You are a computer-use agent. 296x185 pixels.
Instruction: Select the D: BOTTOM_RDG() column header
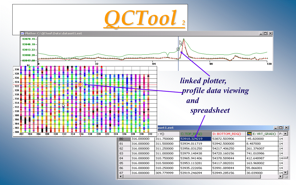coord(228,134)
